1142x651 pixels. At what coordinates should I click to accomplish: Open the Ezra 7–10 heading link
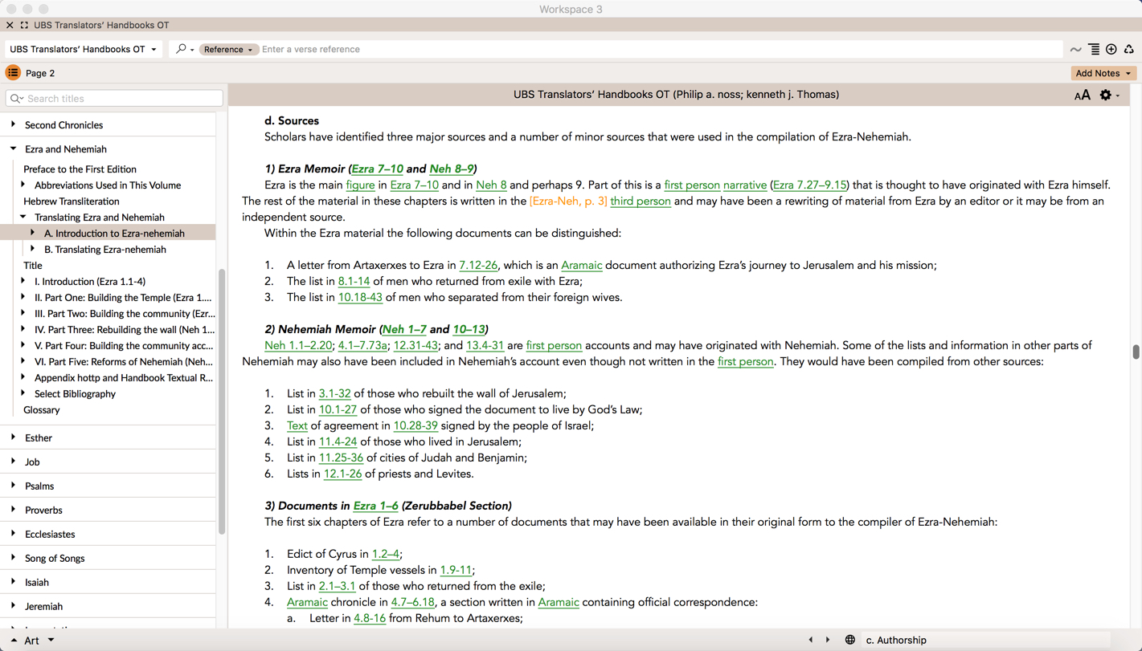click(378, 169)
